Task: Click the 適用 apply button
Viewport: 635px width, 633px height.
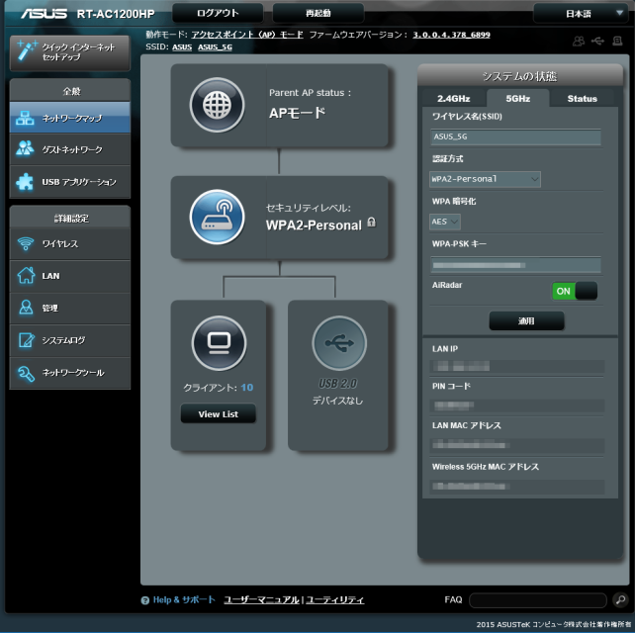Action: pyautogui.click(x=526, y=320)
